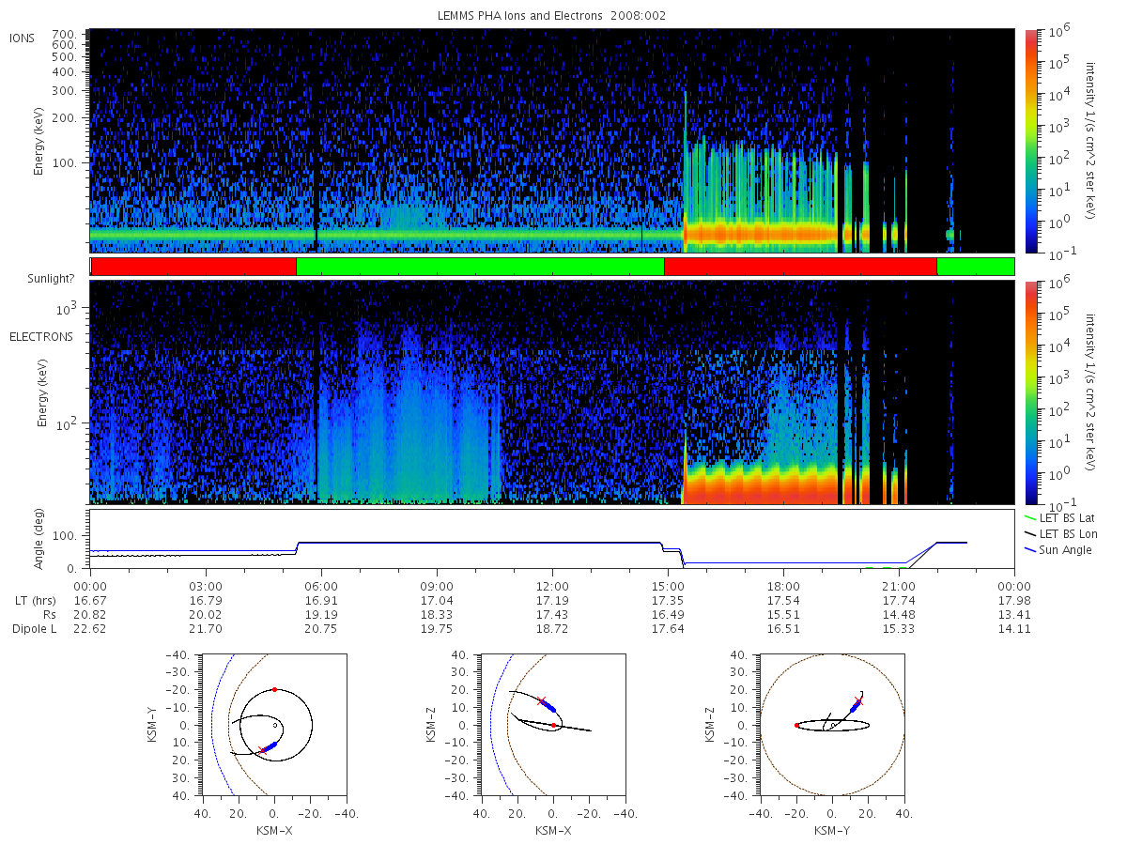Click the red dot in the KSM-Y/KSM-Z plot
Viewport: 1127px width, 845px height.
tap(796, 725)
